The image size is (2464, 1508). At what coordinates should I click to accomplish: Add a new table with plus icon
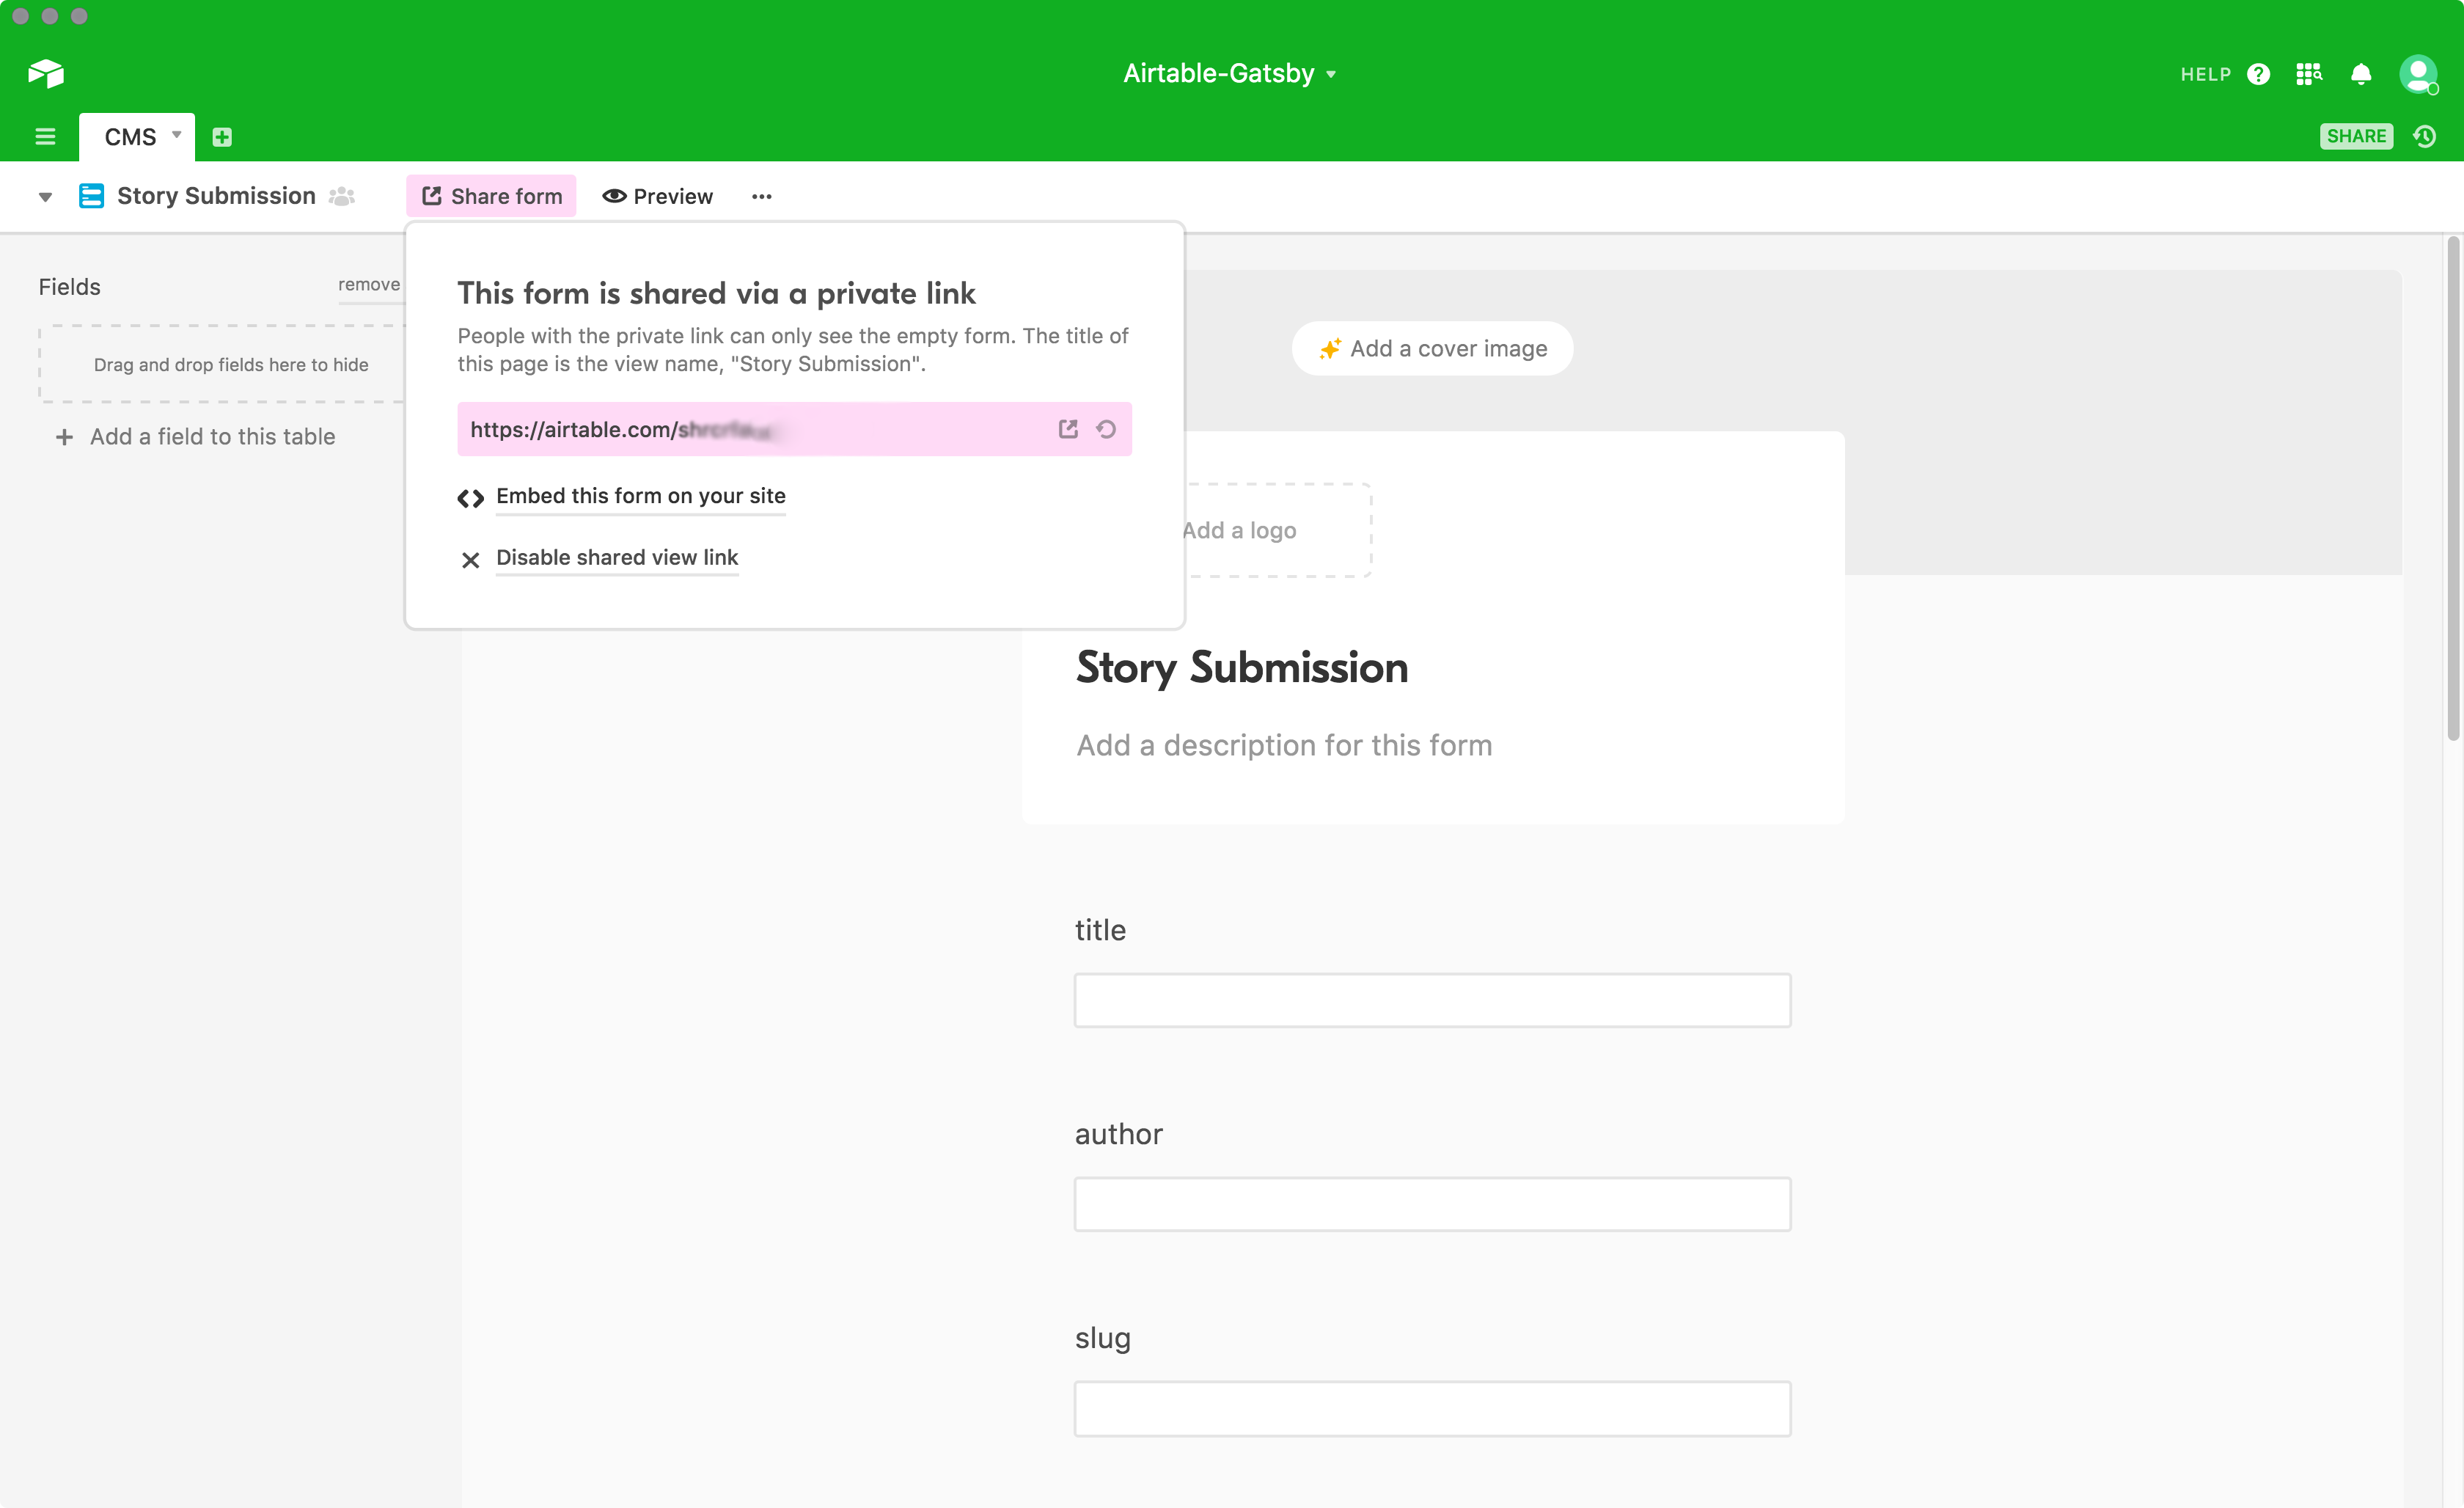[222, 137]
